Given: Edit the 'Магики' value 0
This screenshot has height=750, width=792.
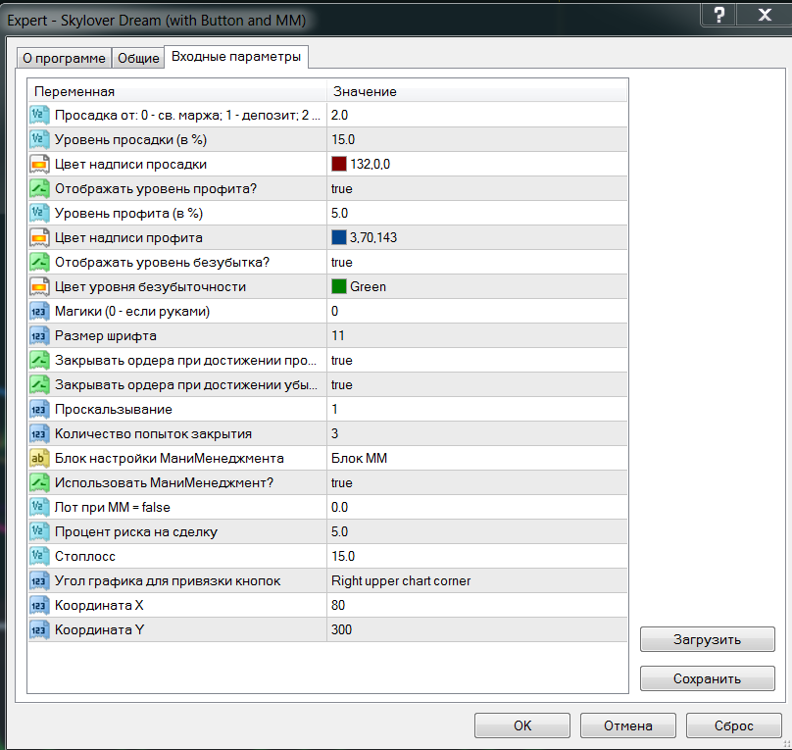Looking at the screenshot, I should pyautogui.click(x=476, y=311).
